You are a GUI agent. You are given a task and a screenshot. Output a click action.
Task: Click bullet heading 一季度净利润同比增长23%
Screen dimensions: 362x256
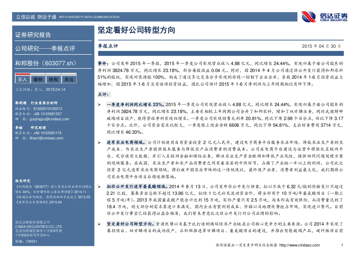(136, 105)
